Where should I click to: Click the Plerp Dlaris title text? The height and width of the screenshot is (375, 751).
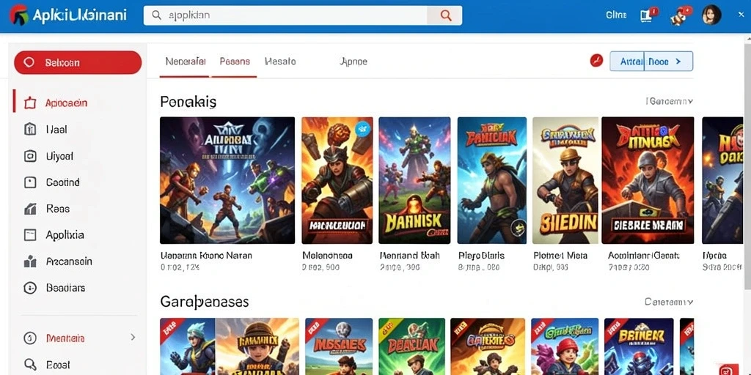pos(481,256)
